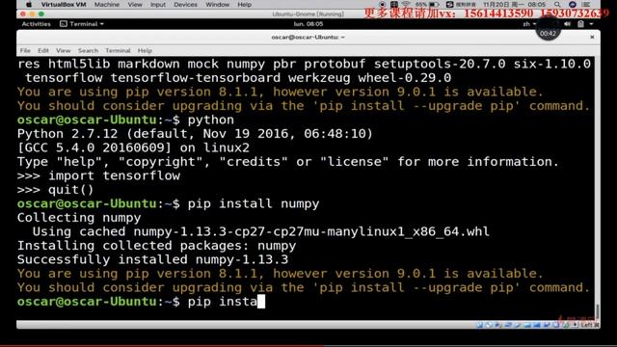Open the terminal Help menu
The height and width of the screenshot is (347, 617).
click(145, 50)
